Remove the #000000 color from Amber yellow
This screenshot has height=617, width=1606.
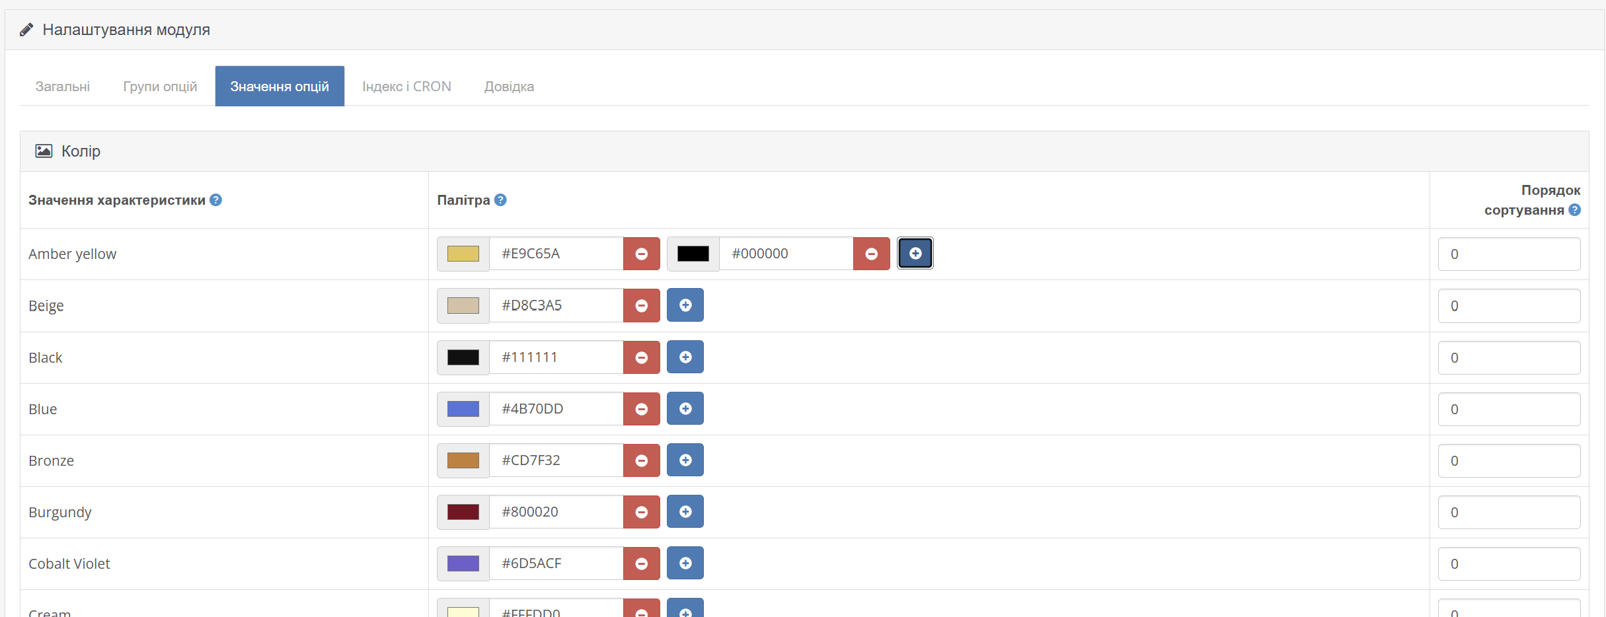tap(871, 254)
